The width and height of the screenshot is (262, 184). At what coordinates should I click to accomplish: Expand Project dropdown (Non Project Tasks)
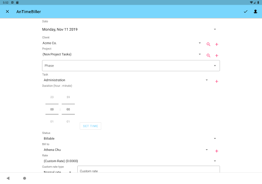pyautogui.click(x=122, y=54)
